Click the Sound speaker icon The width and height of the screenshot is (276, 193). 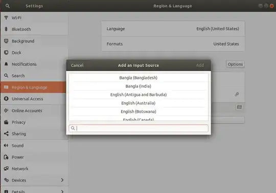pyautogui.click(x=6, y=145)
